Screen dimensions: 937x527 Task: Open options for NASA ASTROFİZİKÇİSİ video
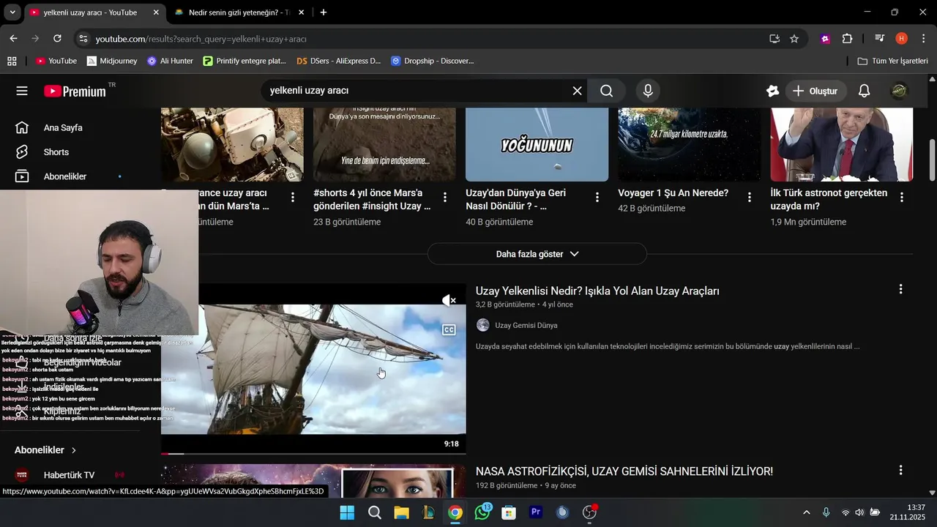pyautogui.click(x=900, y=470)
